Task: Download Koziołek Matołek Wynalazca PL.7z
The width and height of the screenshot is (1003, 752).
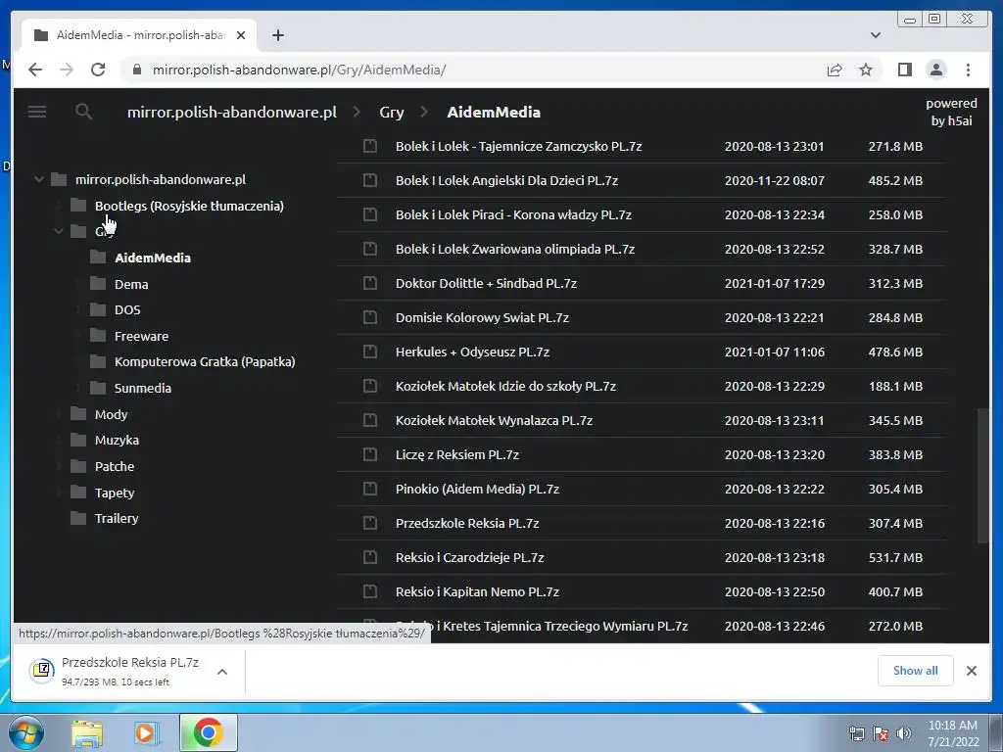Action: [494, 421]
